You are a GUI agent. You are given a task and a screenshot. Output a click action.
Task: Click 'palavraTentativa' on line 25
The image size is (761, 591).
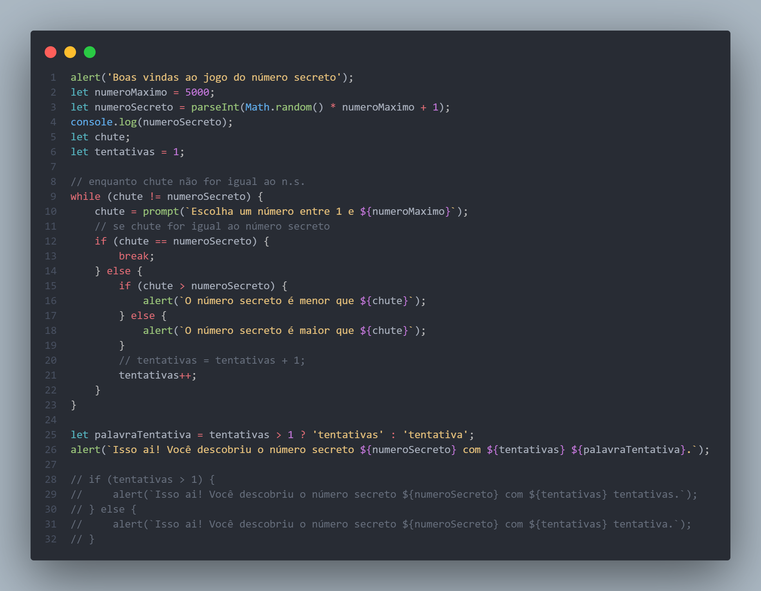tap(143, 435)
